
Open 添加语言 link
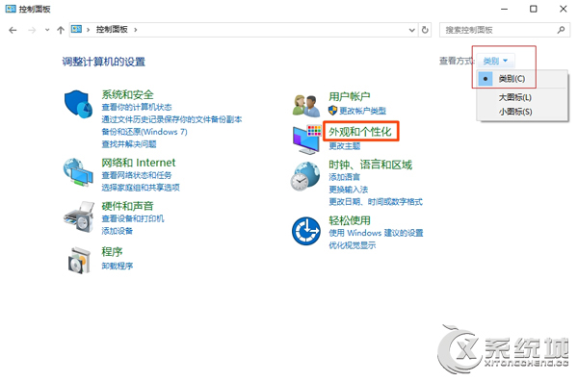344,177
